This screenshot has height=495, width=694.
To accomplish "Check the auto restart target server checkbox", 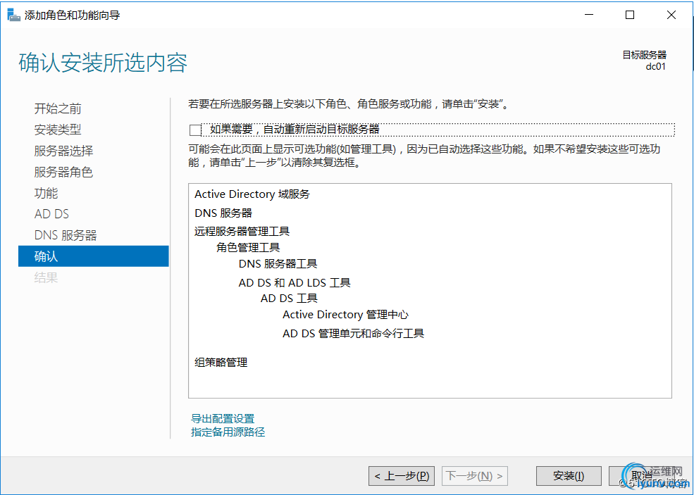I will pos(195,130).
